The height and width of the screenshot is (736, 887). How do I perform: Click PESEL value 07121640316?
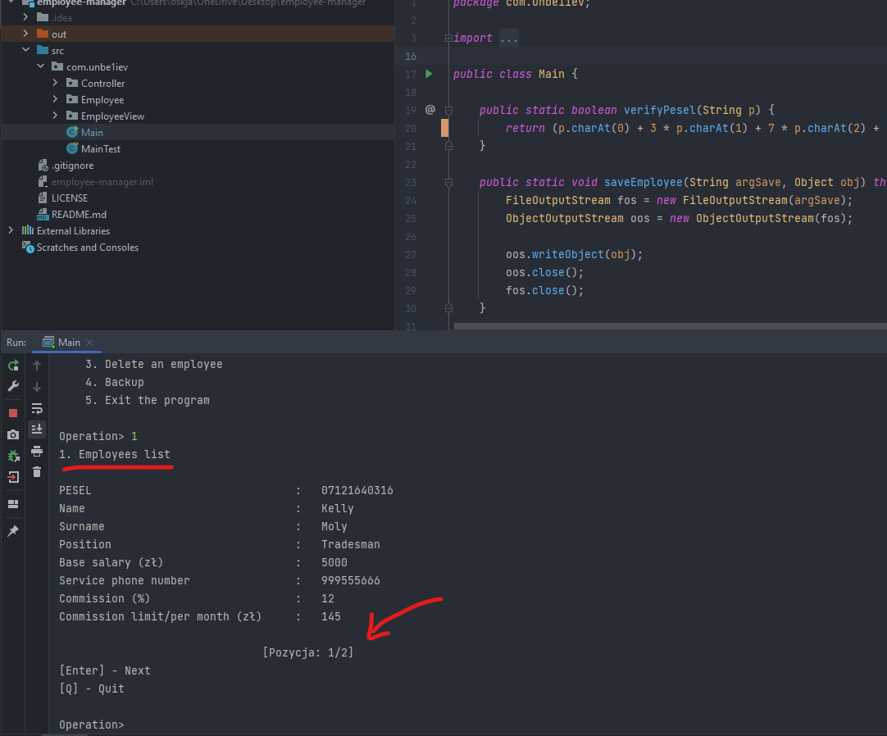[x=357, y=490]
